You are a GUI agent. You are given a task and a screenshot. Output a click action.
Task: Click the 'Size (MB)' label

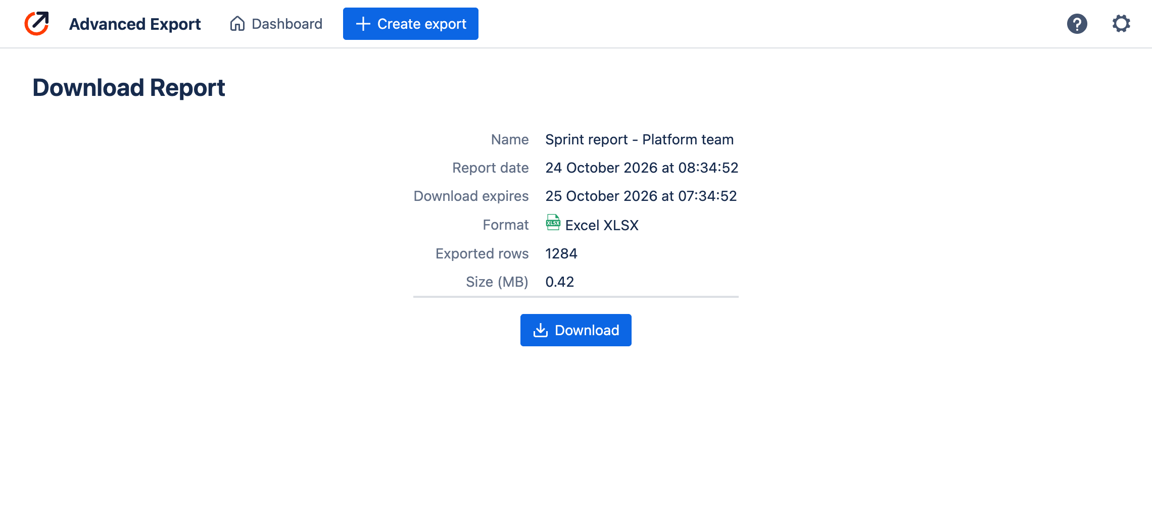(x=497, y=282)
